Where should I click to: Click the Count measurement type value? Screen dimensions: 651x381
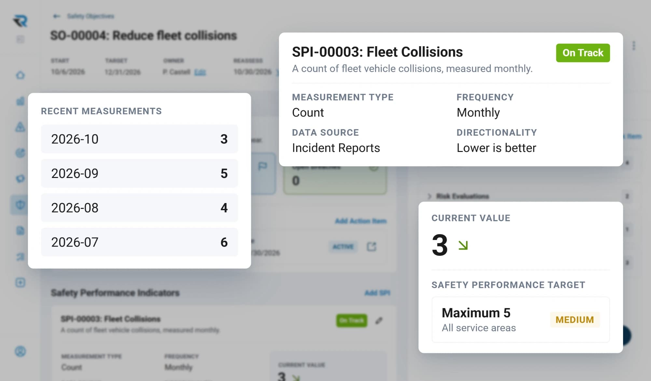tap(308, 113)
